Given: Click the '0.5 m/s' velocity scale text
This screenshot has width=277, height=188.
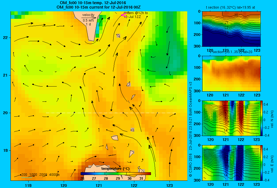Looking at the screenshot, I should pos(88,20).
